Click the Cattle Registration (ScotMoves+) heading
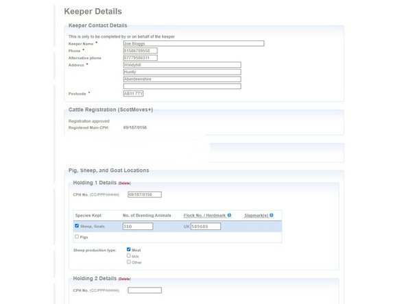This screenshot has height=304, width=406. 110,110
